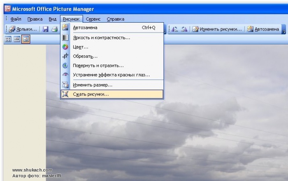Viewport: 288px width, 181px height.
Task: Click the Picture Manager title bar icon
Action: (x=7, y=9)
